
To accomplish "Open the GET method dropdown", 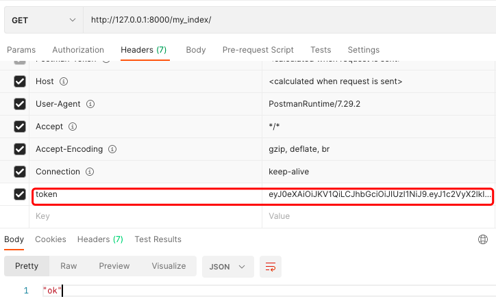I will point(43,20).
